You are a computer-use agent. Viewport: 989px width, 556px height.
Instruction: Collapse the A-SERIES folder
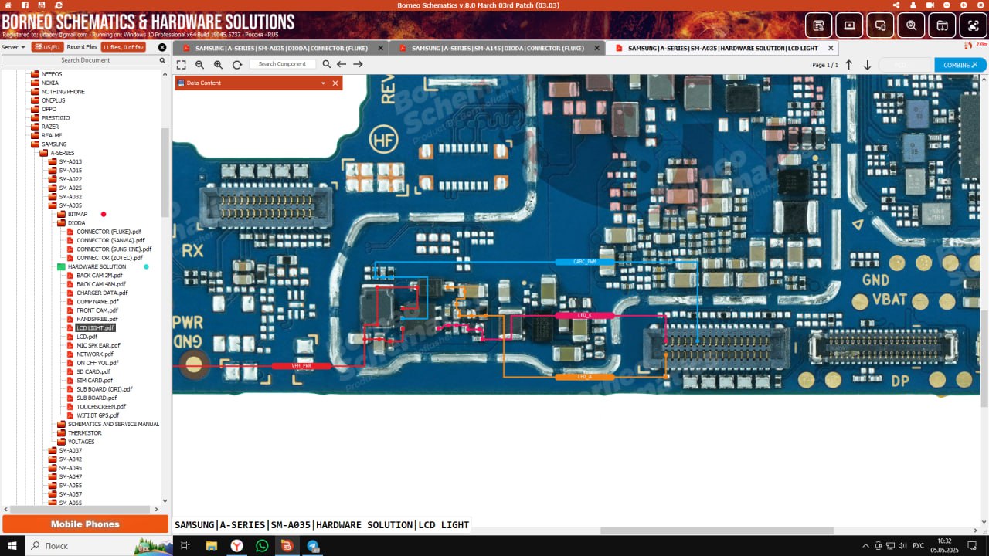[x=44, y=153]
